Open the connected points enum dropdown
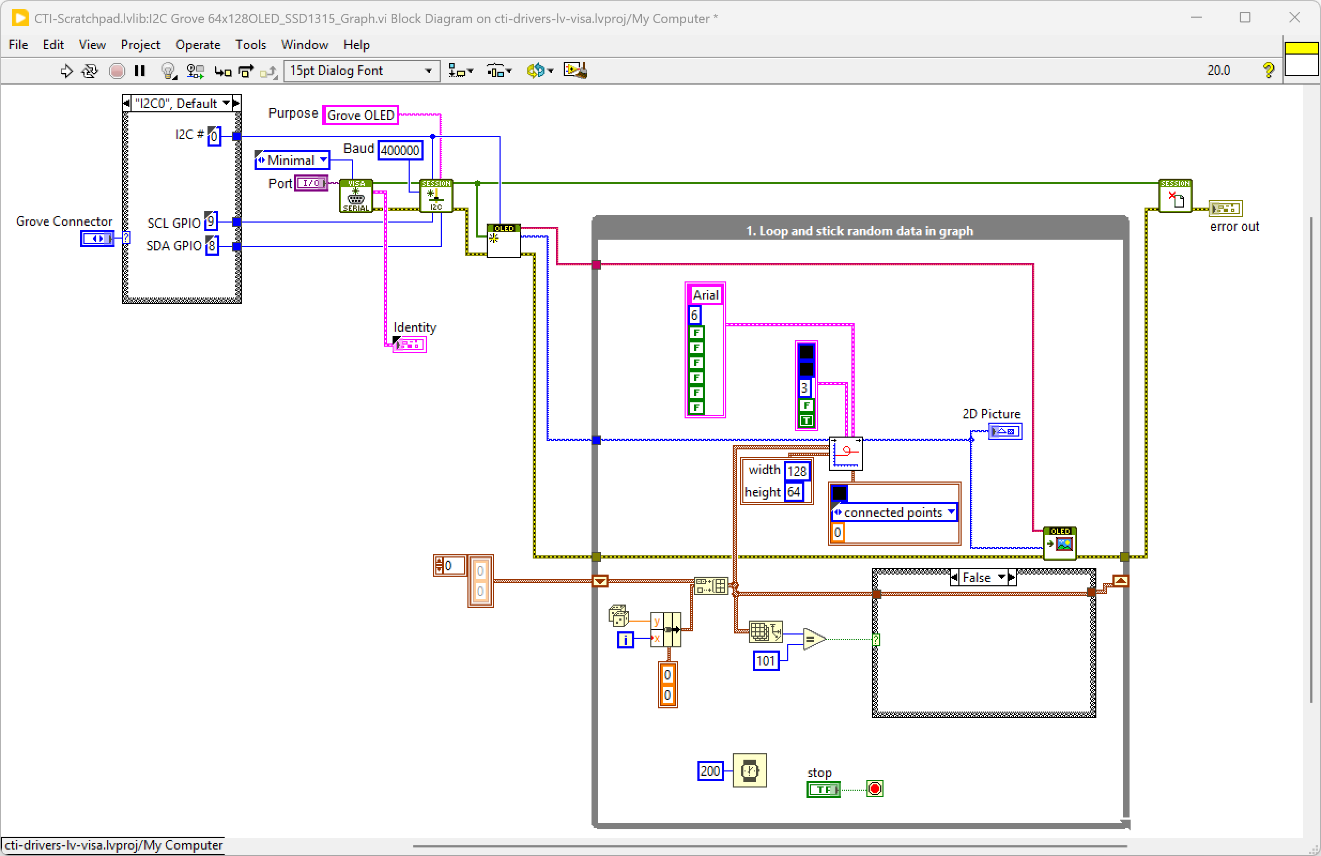 [x=951, y=513]
